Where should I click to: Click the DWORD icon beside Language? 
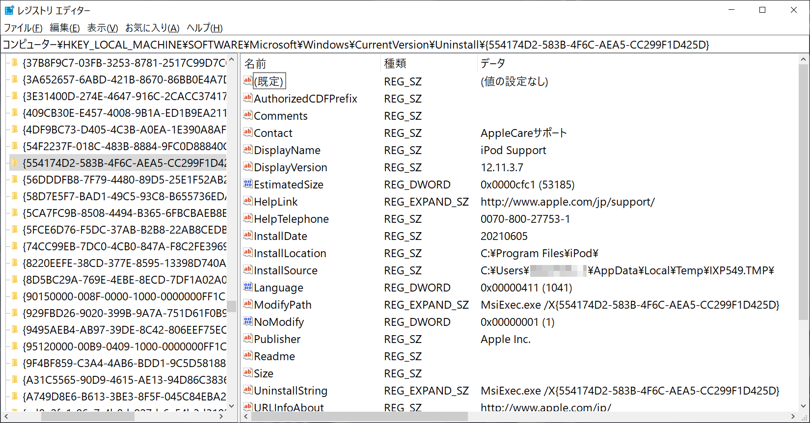click(x=248, y=287)
